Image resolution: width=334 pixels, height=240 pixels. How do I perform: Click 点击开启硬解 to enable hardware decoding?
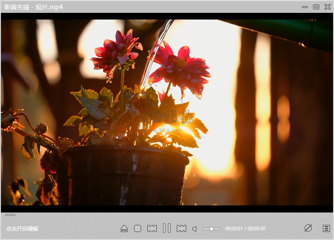tap(22, 229)
